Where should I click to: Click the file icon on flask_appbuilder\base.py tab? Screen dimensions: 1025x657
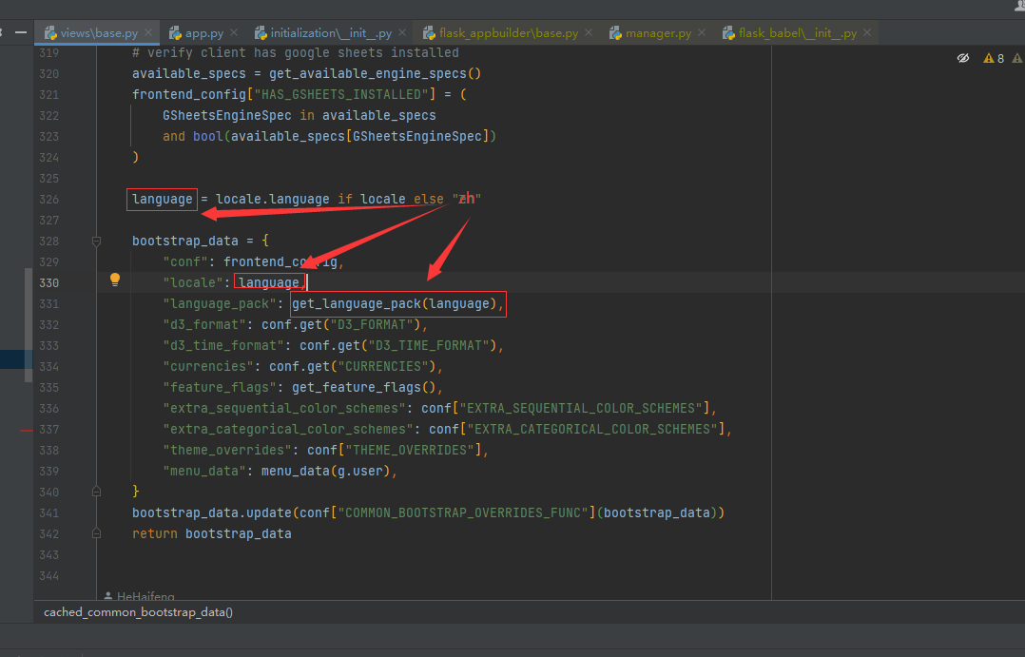tap(429, 32)
